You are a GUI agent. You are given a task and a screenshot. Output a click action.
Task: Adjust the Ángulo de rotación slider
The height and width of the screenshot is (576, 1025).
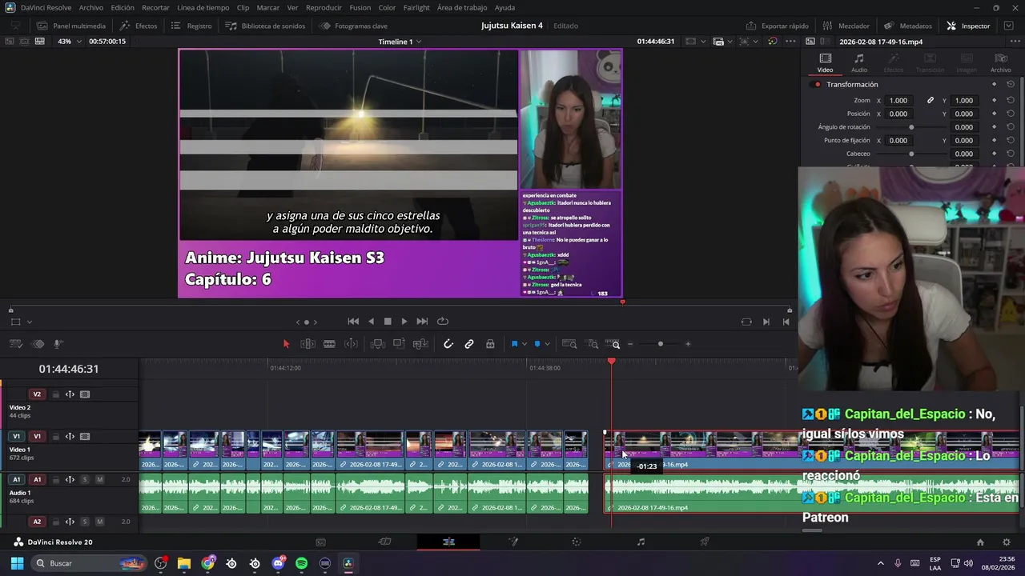click(x=911, y=127)
